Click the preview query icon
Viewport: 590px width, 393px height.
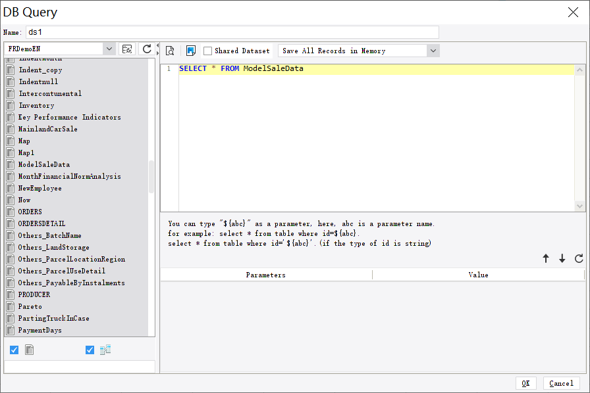pyautogui.click(x=170, y=51)
